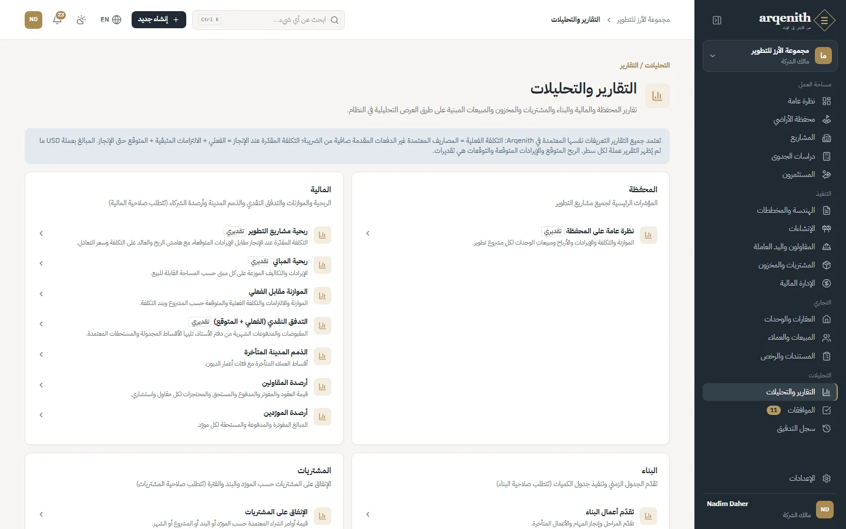Select التقارير والتحليلات in sidebar

770,392
